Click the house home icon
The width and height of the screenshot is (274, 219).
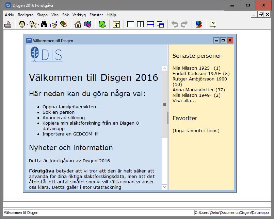[78, 24]
